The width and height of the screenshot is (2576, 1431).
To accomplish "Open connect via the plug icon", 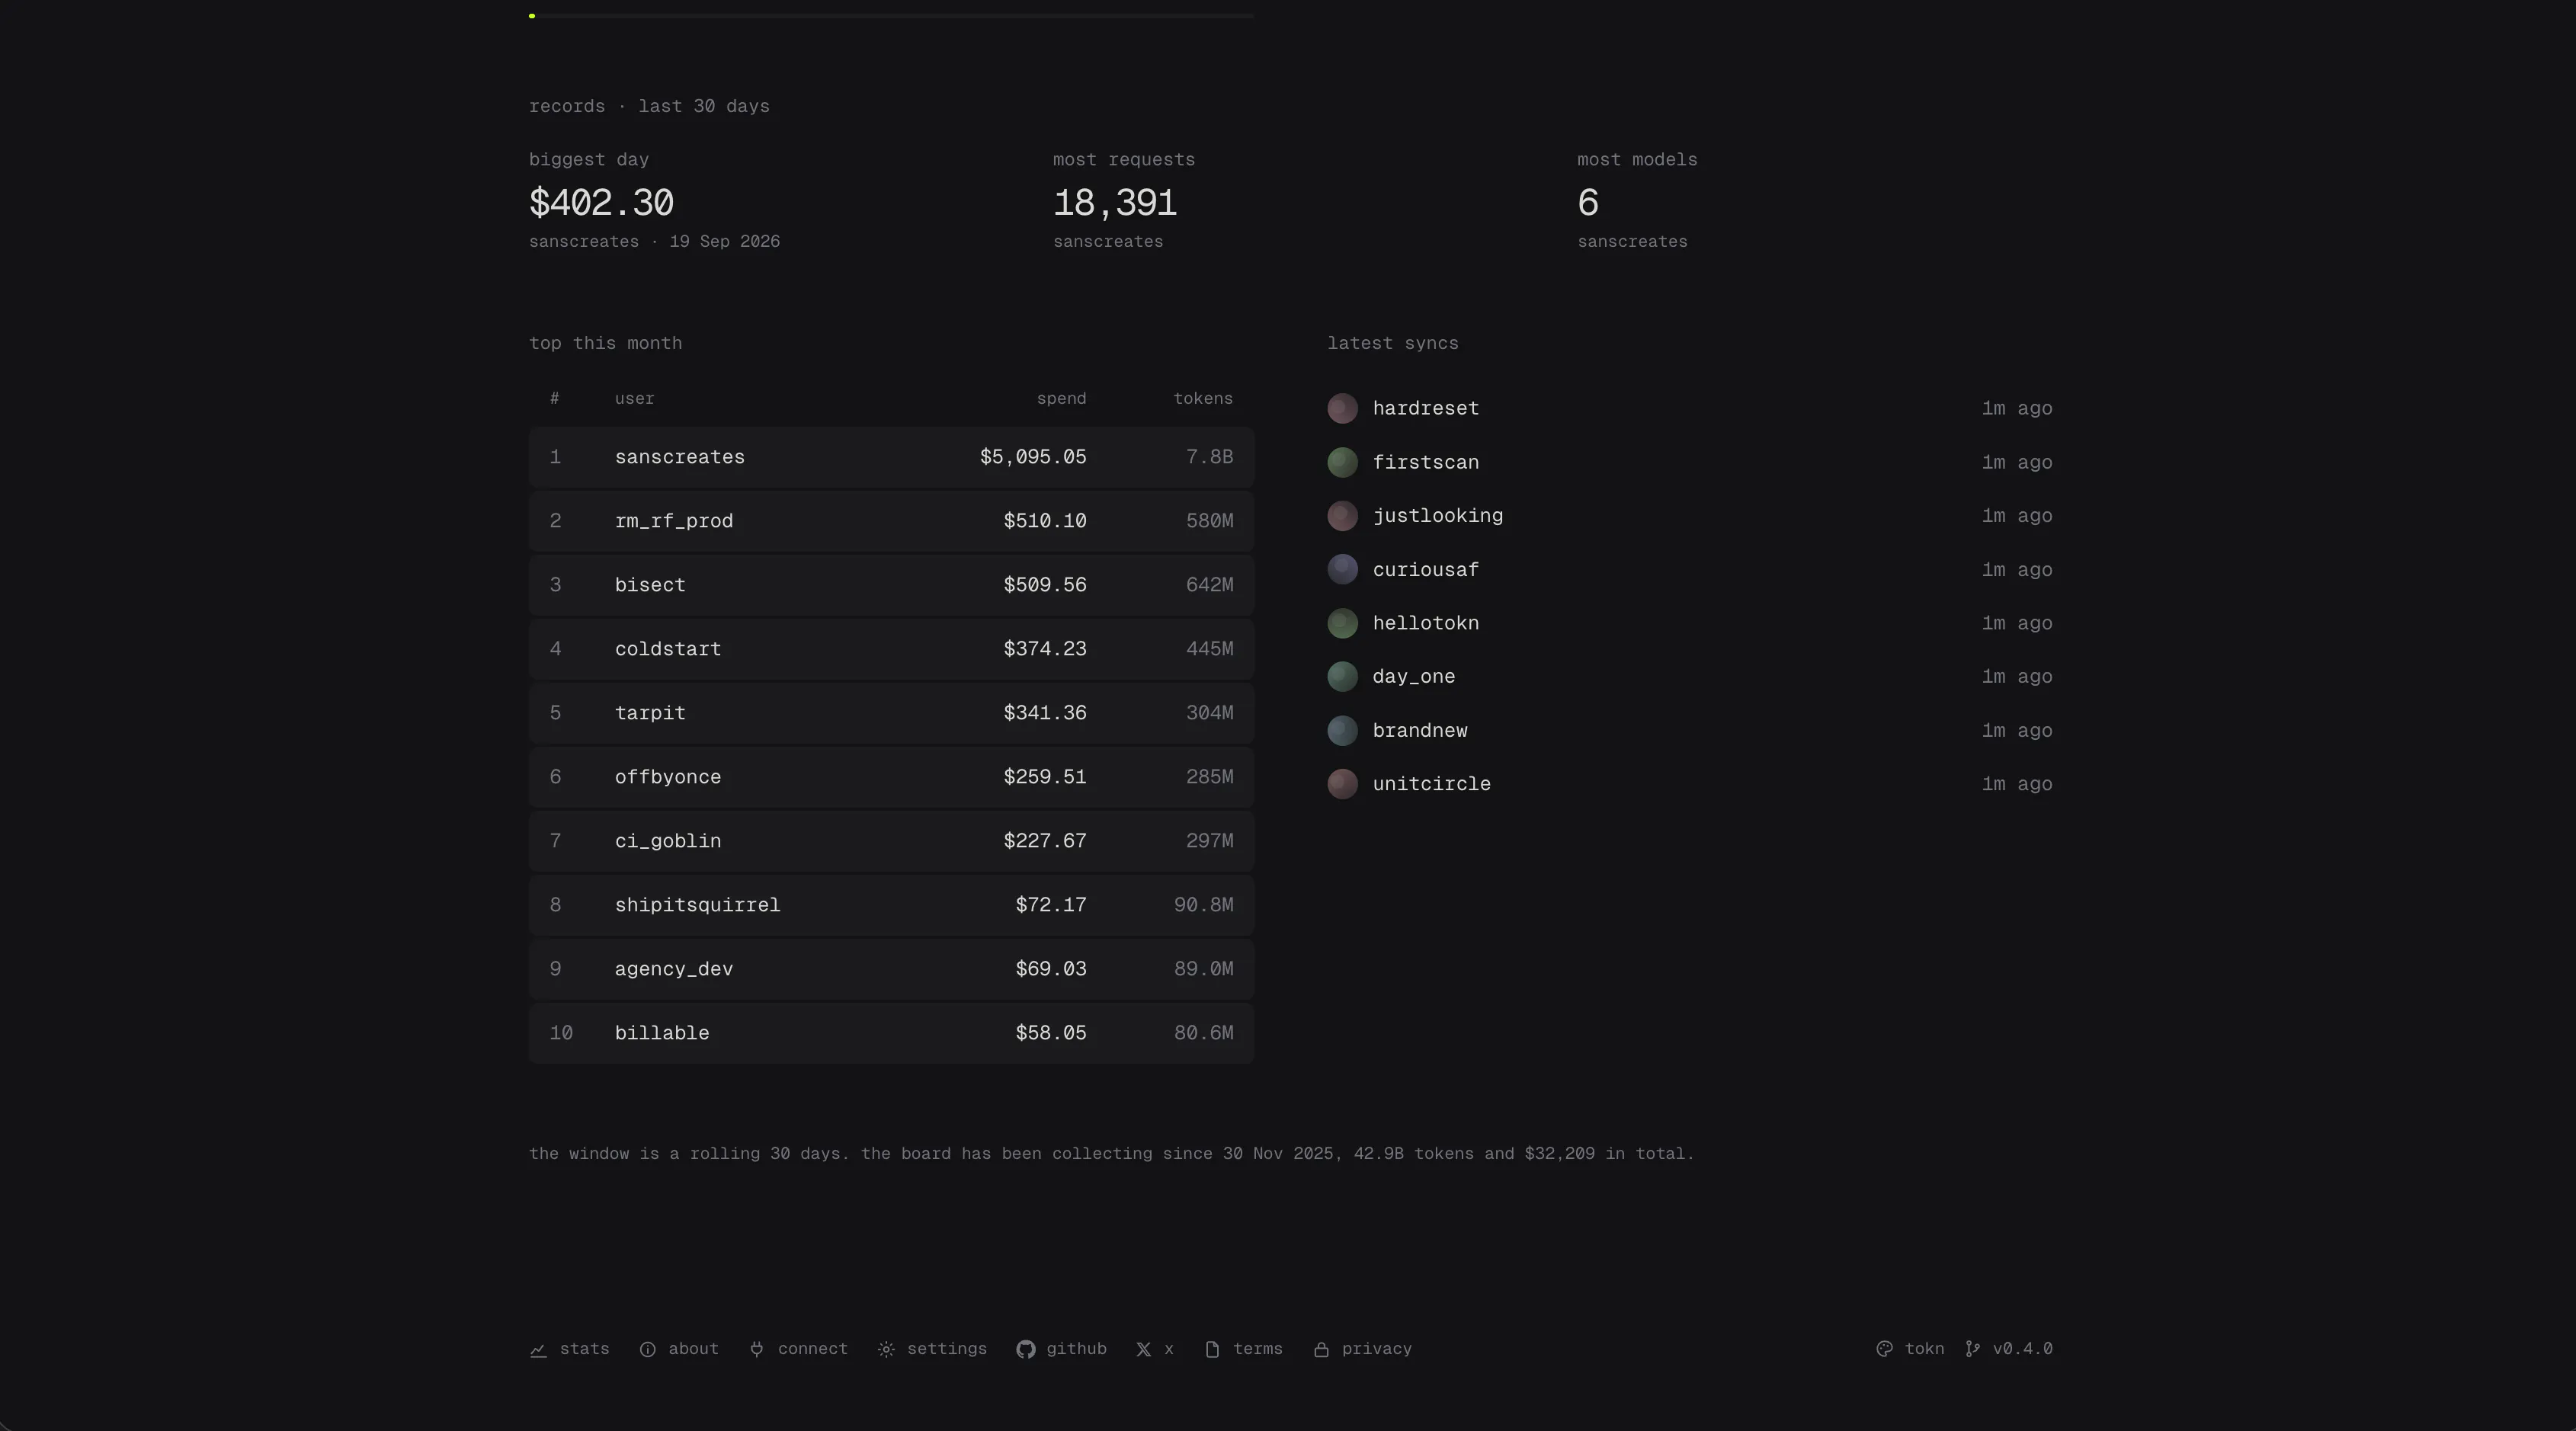I will (757, 1349).
